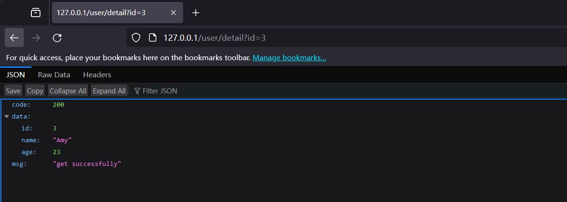
Task: Reload the page with the refresh icon
Action: 57,38
